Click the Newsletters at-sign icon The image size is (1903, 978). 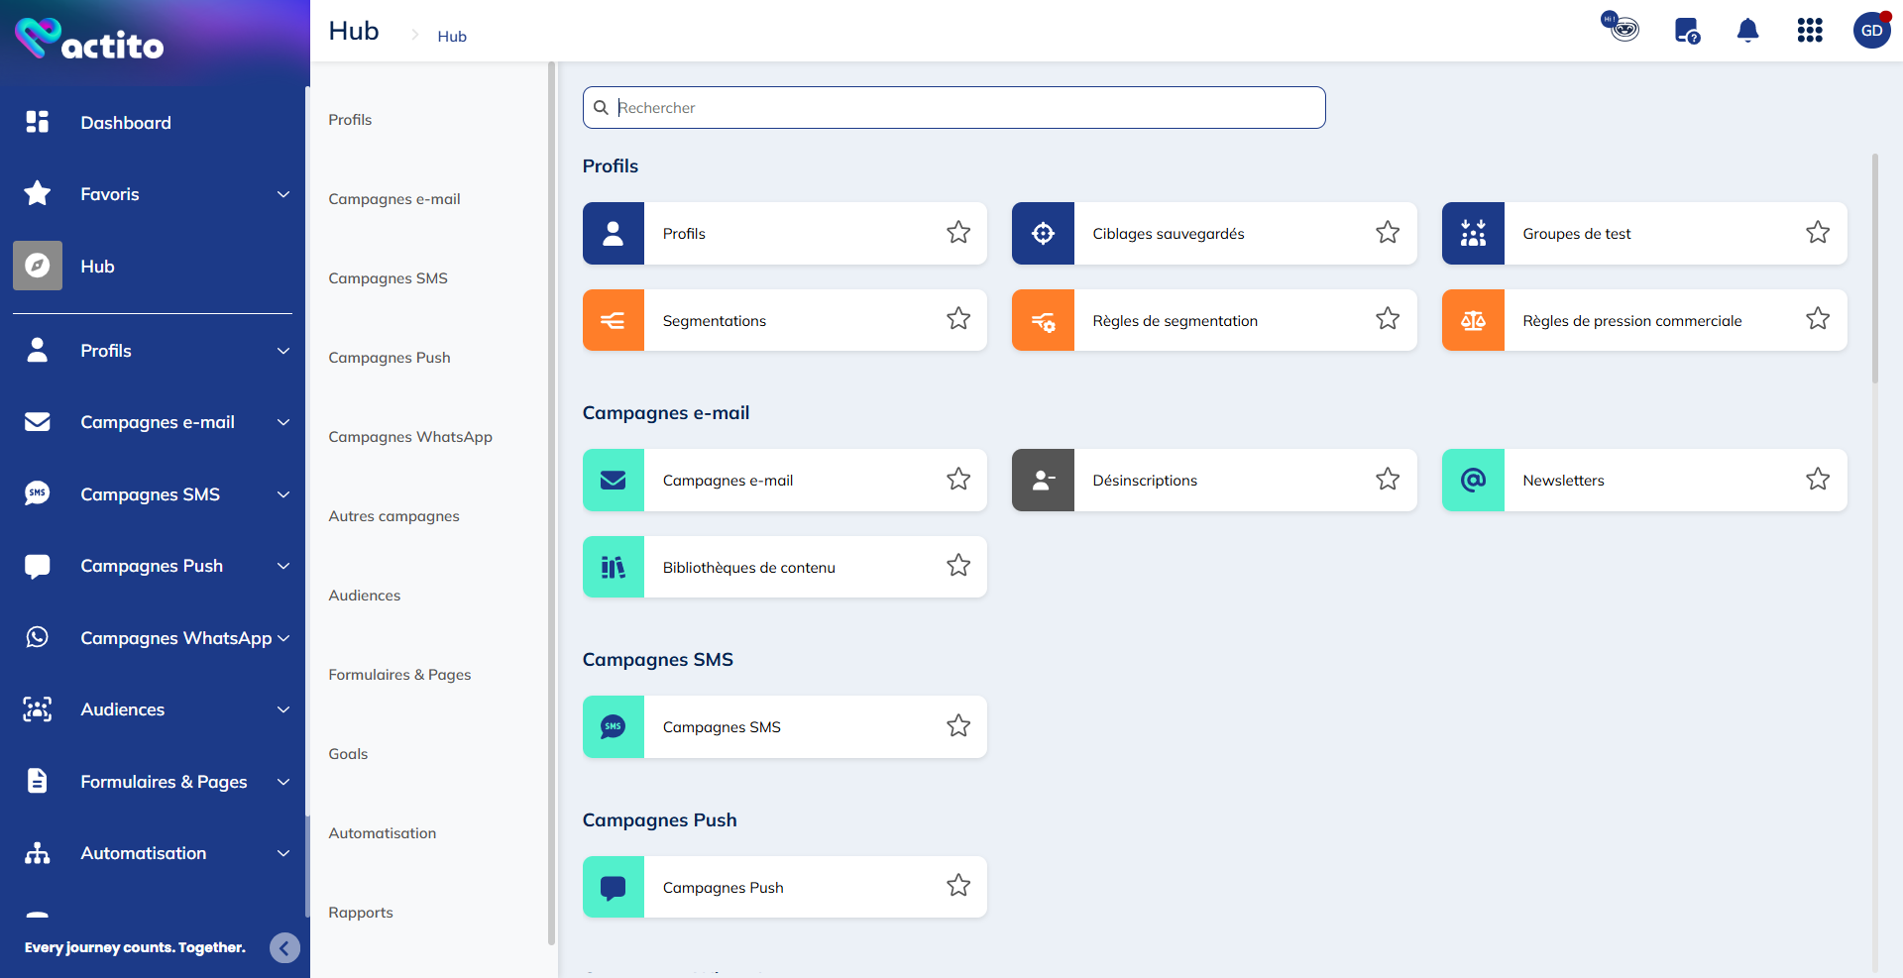1473,481
